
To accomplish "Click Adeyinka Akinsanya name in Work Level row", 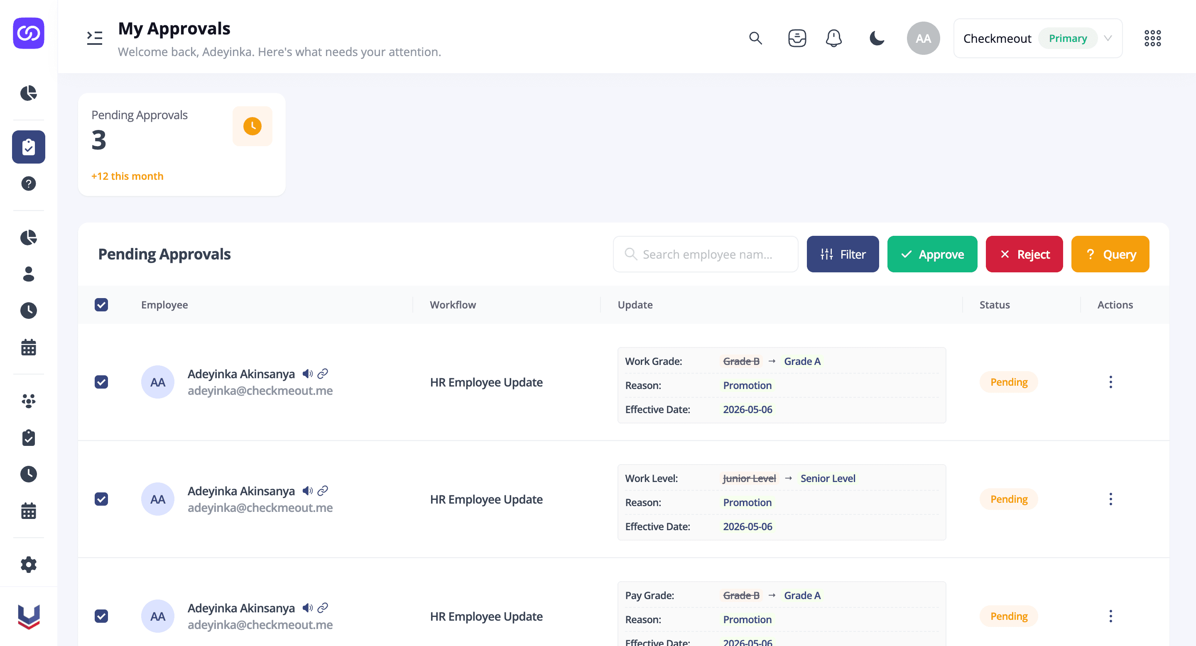I will click(x=240, y=491).
